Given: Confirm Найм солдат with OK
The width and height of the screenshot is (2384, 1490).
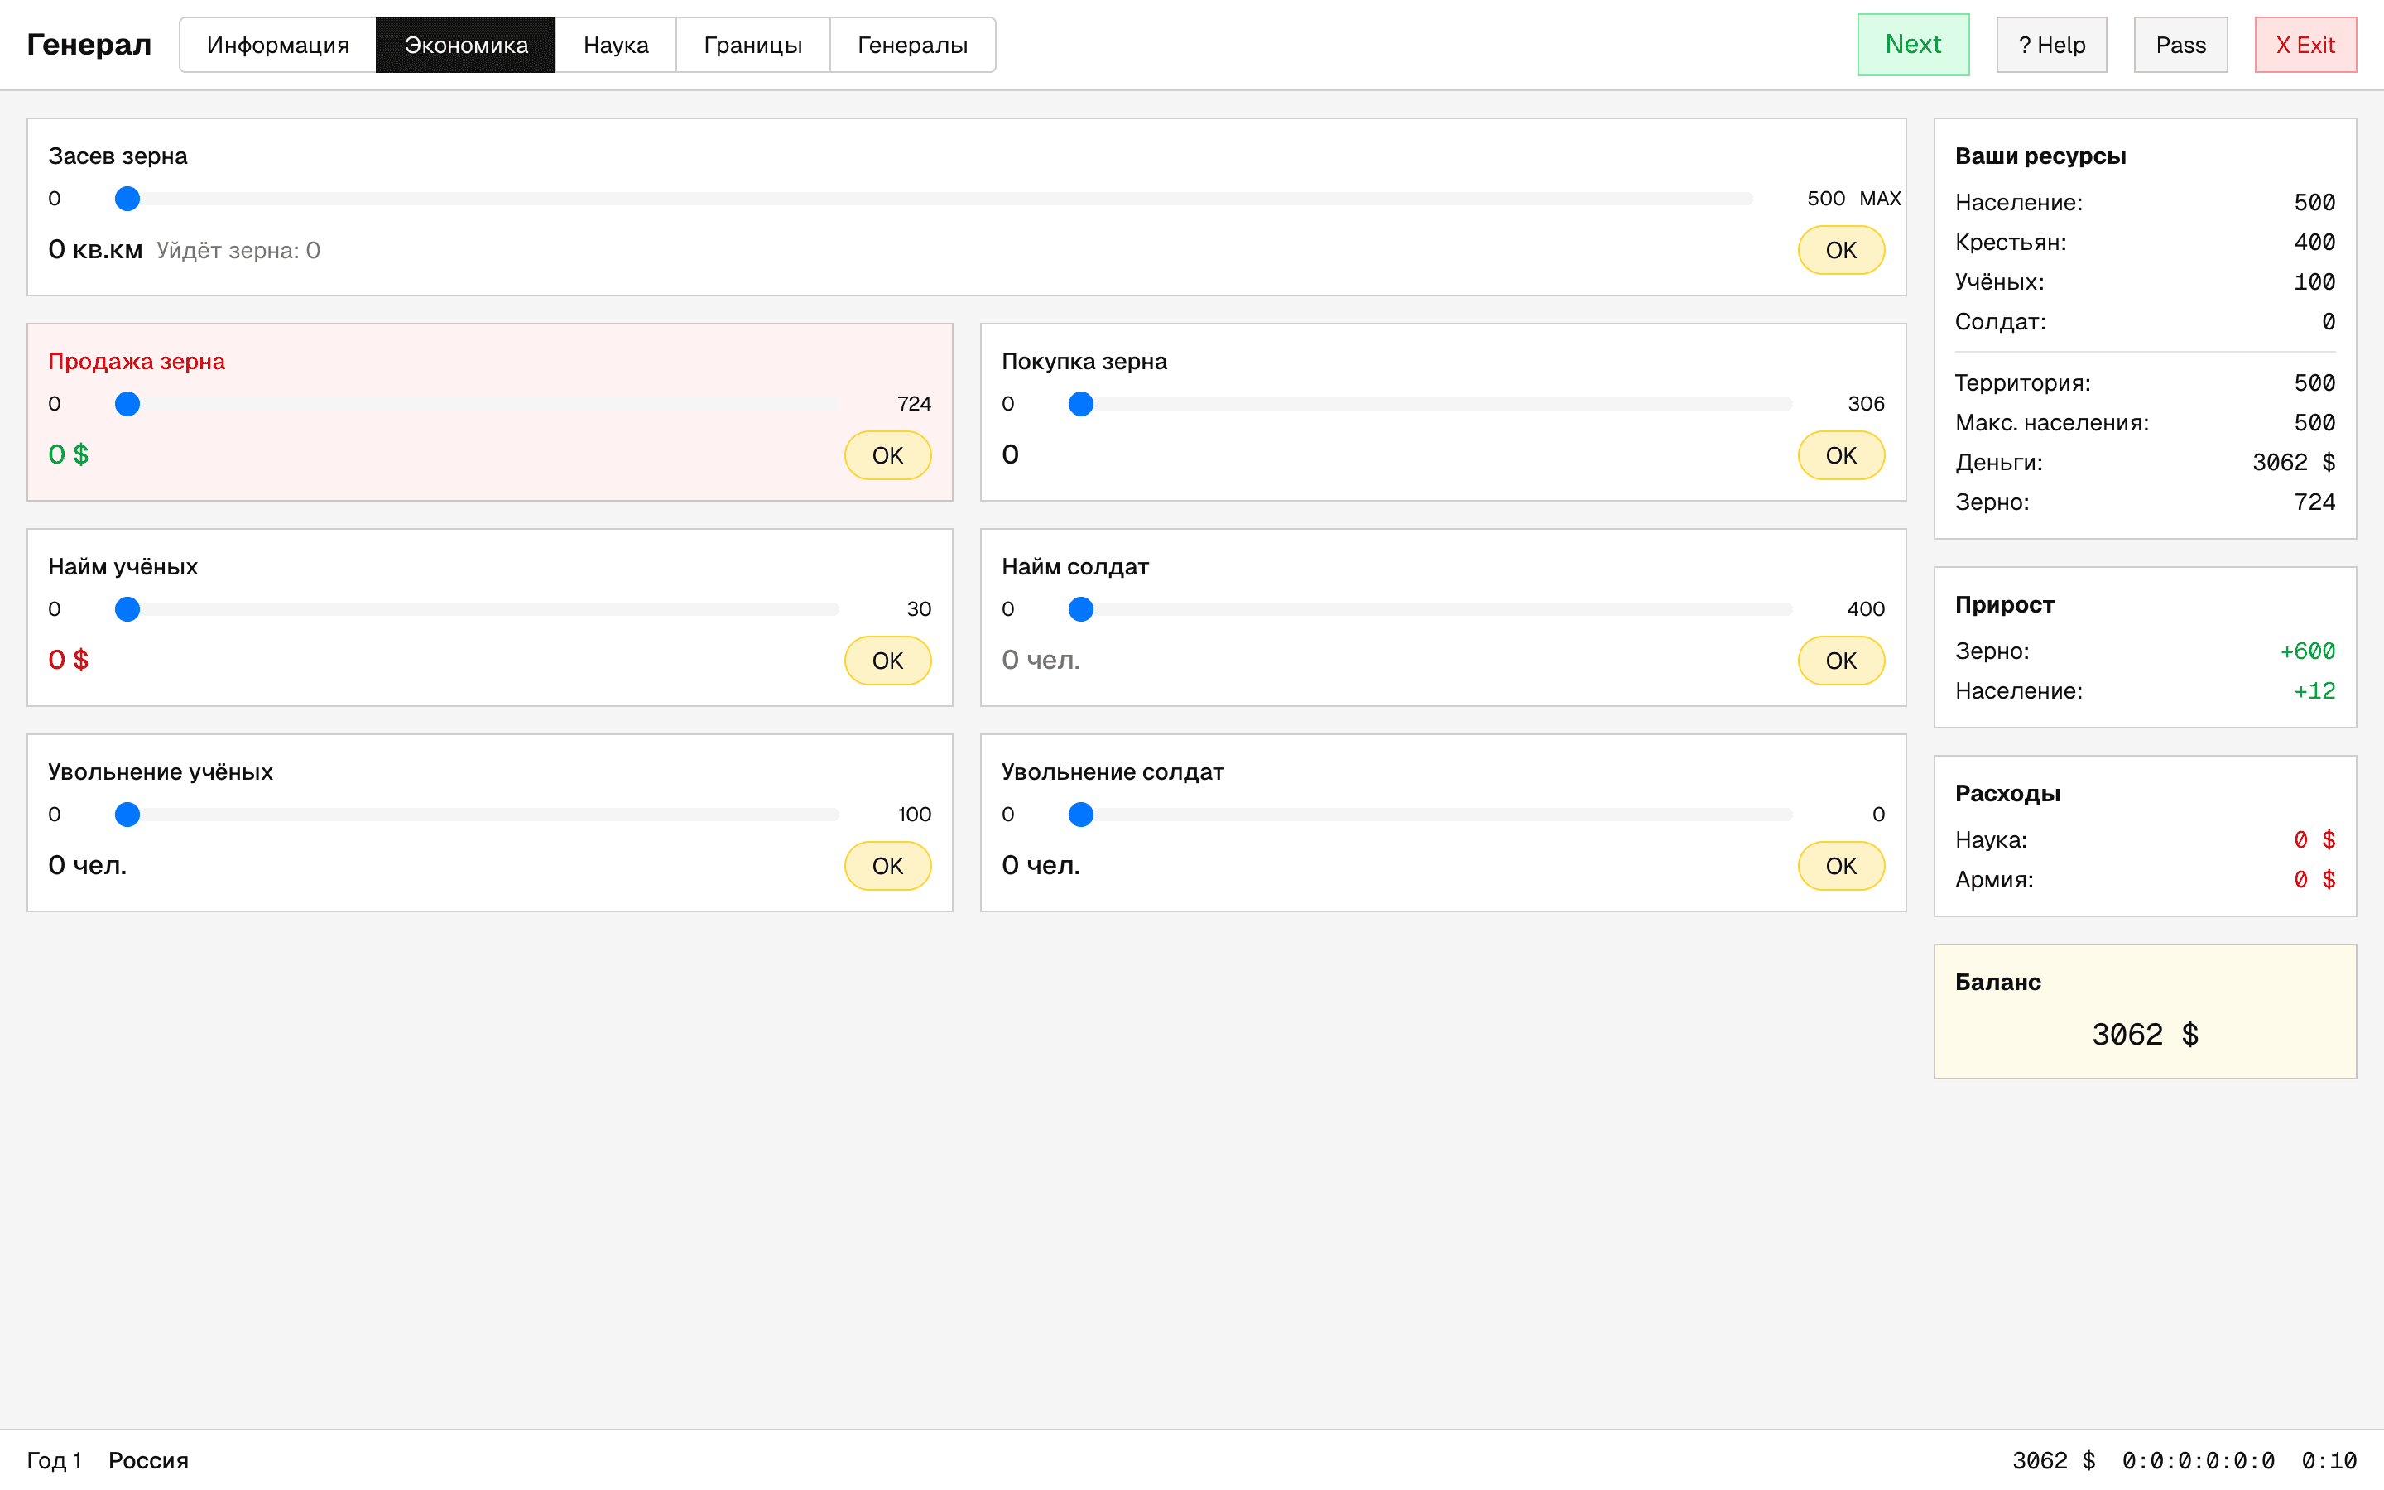Looking at the screenshot, I should coord(1840,661).
